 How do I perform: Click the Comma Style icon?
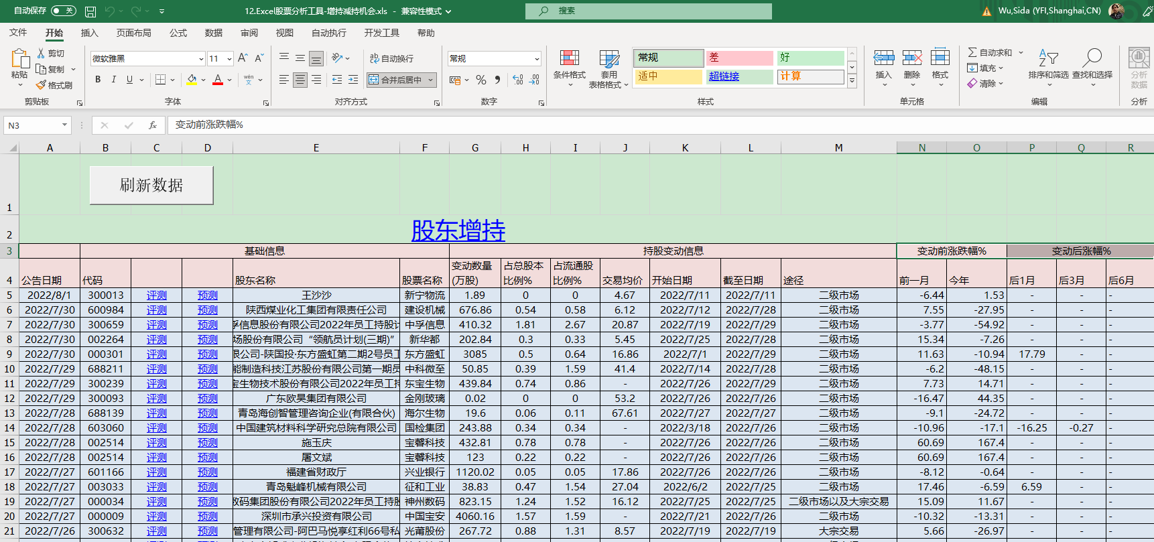coord(497,80)
